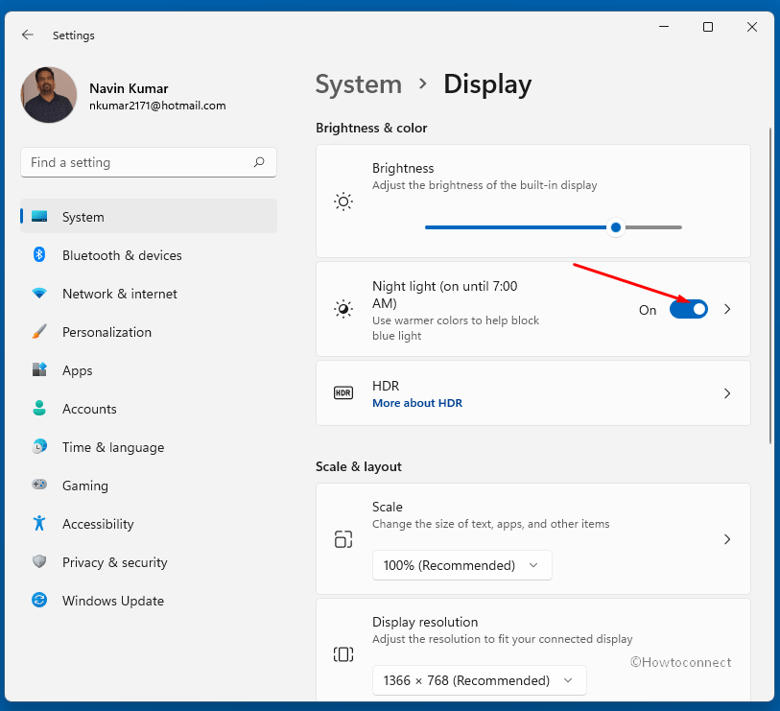Open Apps settings category
The height and width of the screenshot is (711, 780).
[149, 369]
